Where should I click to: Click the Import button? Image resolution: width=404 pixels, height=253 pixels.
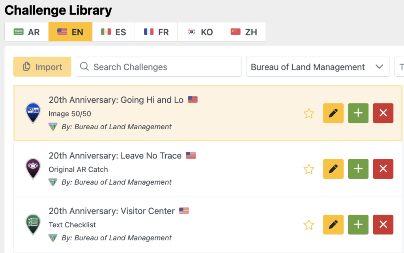(x=42, y=66)
